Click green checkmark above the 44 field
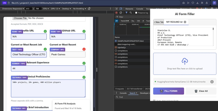This screenshot has width=218, height=111. click(84, 63)
